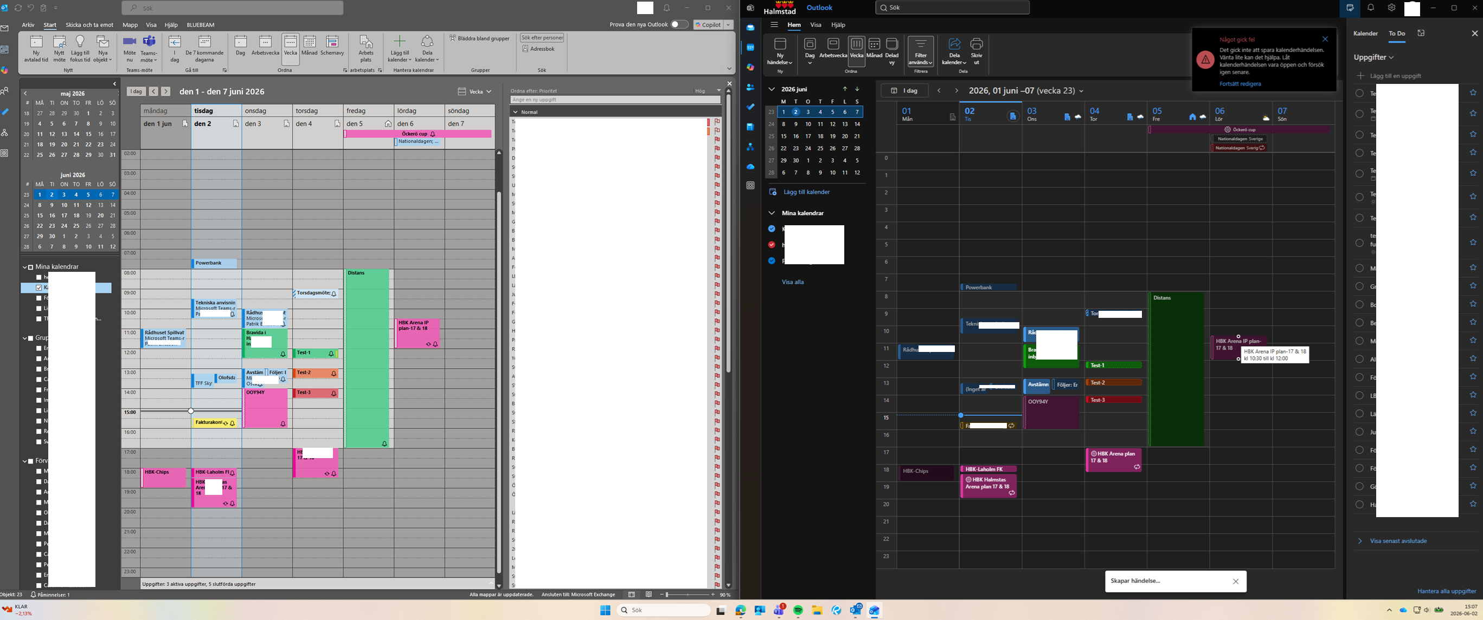Select Delad vy in new Outlook ribbon

click(892, 50)
